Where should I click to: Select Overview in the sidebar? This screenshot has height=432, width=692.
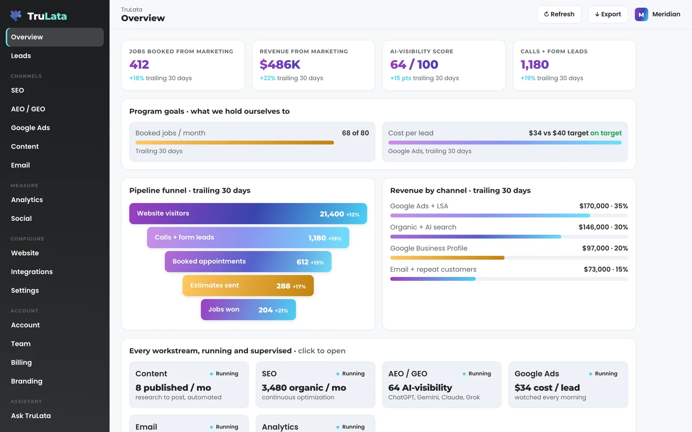[55, 37]
